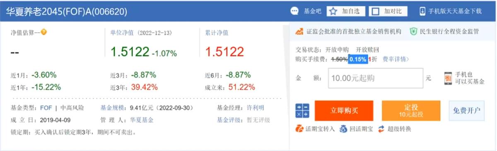Open the 基金评级 link
The height and width of the screenshot is (151, 497).
tap(229, 120)
